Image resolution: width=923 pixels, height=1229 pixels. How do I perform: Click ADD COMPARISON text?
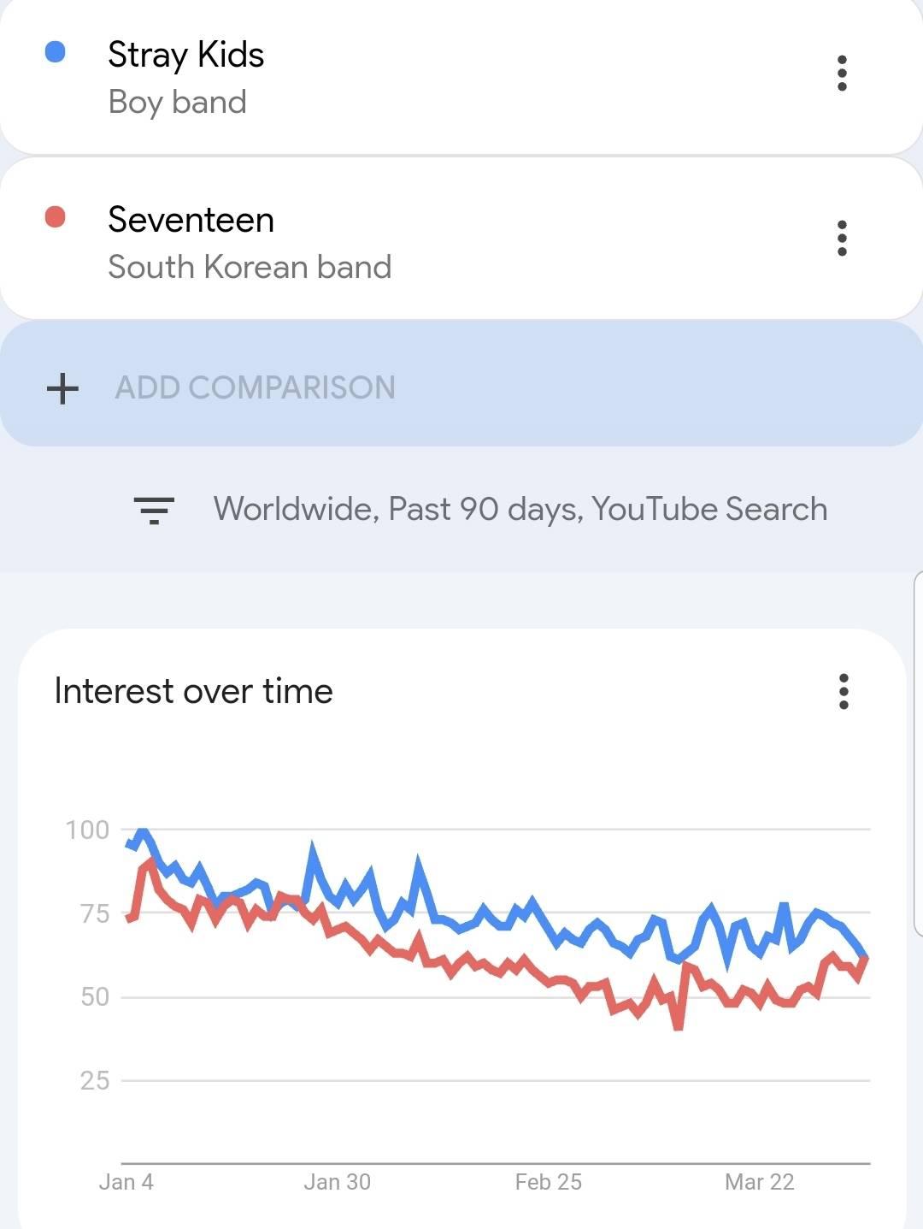256,387
